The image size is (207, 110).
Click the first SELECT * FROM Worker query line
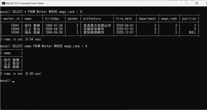[42, 12]
